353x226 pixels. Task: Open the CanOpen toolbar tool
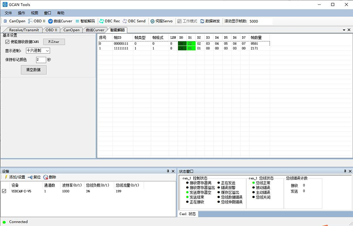click(15, 21)
